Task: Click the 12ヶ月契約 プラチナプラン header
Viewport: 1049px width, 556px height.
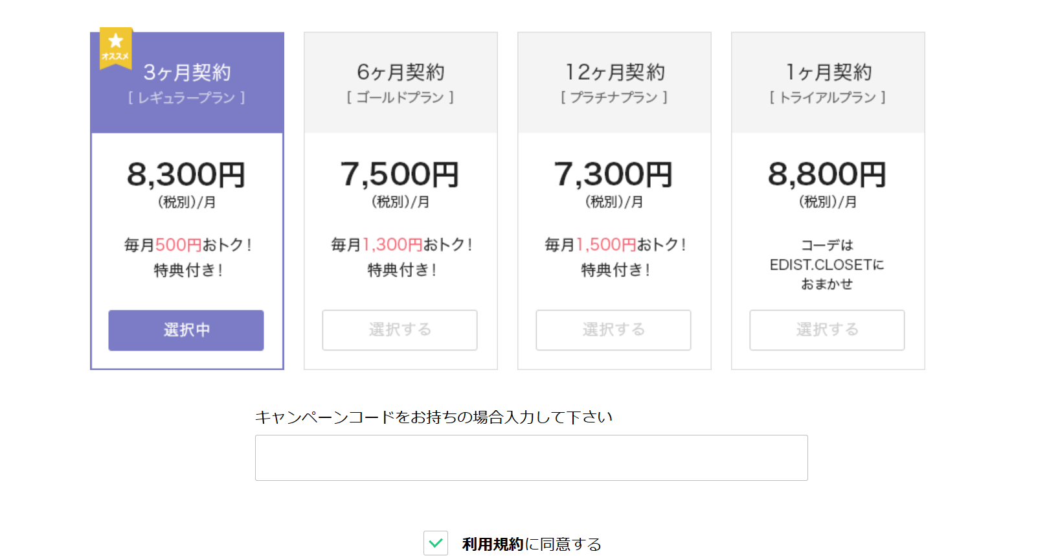Action: (615, 83)
